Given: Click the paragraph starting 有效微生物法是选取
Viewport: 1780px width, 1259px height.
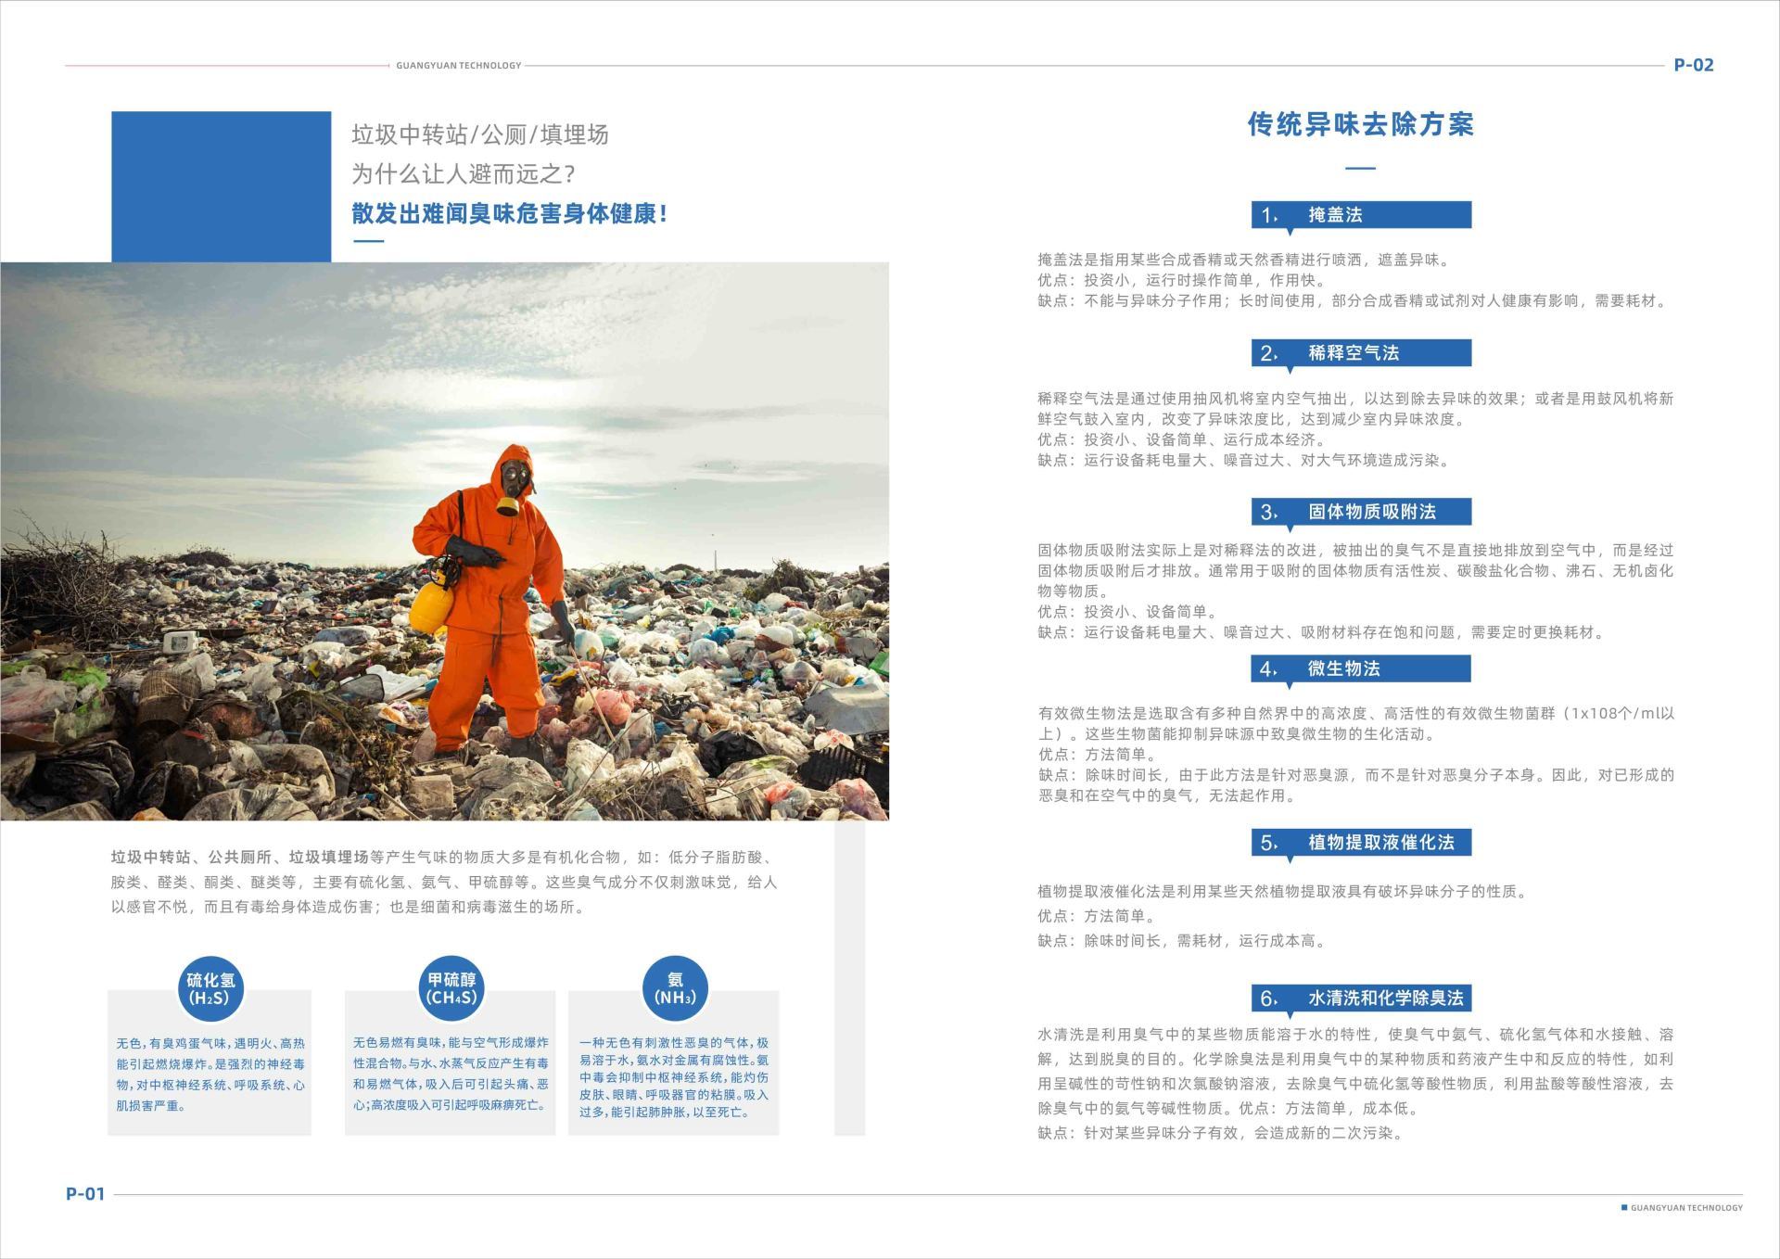Looking at the screenshot, I should point(1355,724).
